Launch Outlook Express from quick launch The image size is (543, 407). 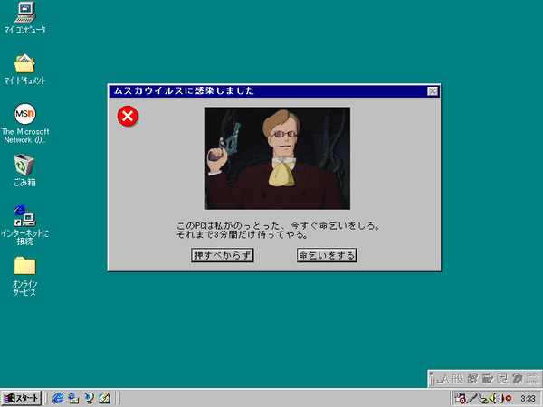pos(73,398)
